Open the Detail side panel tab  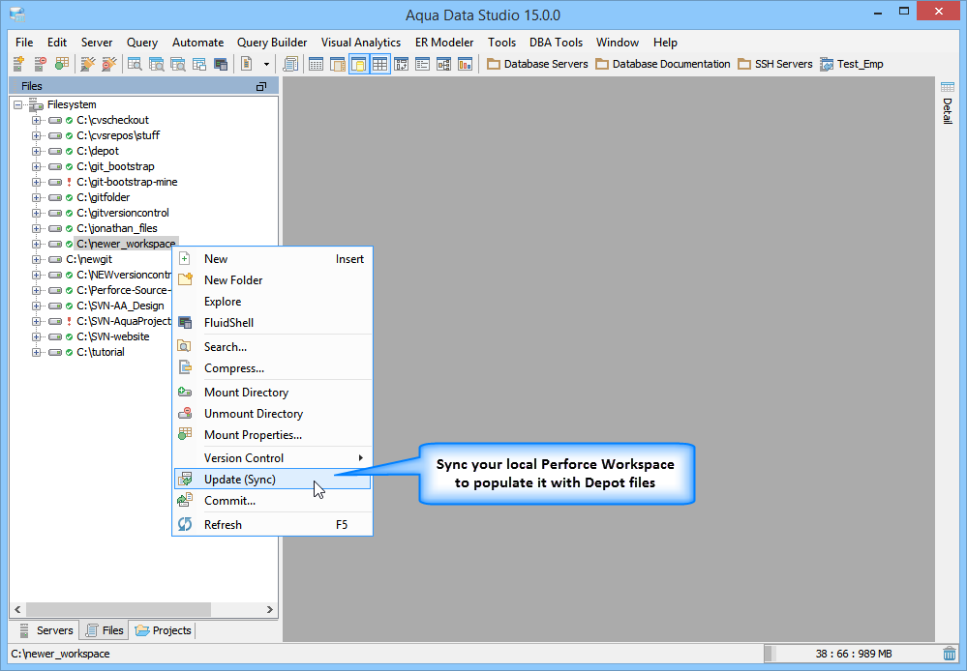pos(948,103)
